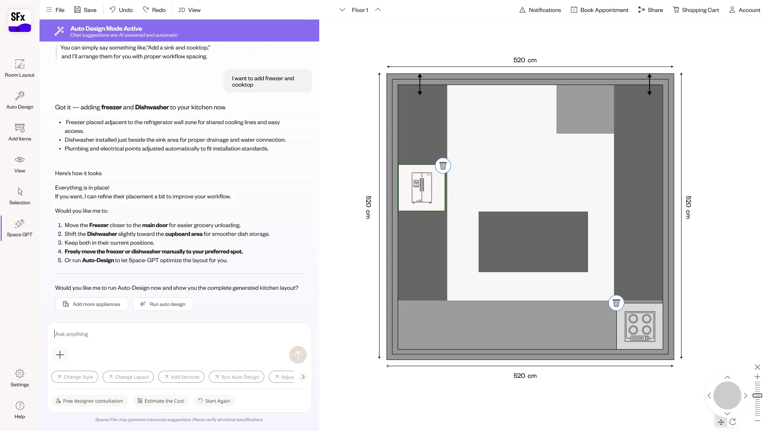Activate the move/pan cross-arrows tool
767x431 pixels.
[721, 422]
